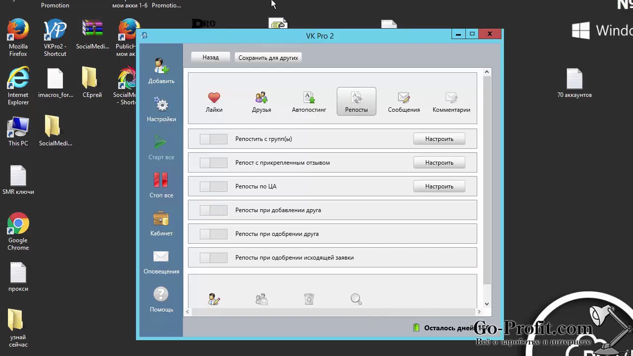
Task: Select Internet Explorer desktop icon
Action: pyautogui.click(x=18, y=87)
